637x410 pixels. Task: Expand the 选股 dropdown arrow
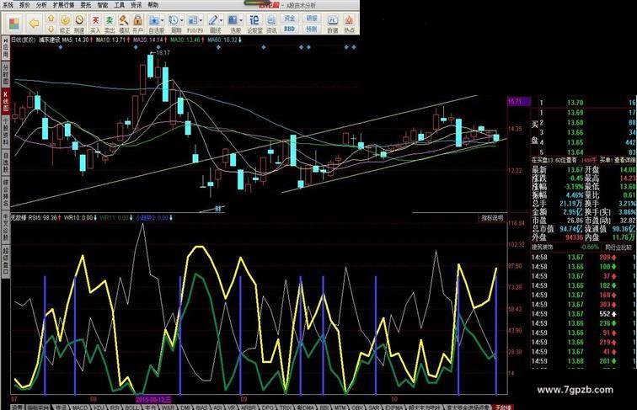pos(241,20)
